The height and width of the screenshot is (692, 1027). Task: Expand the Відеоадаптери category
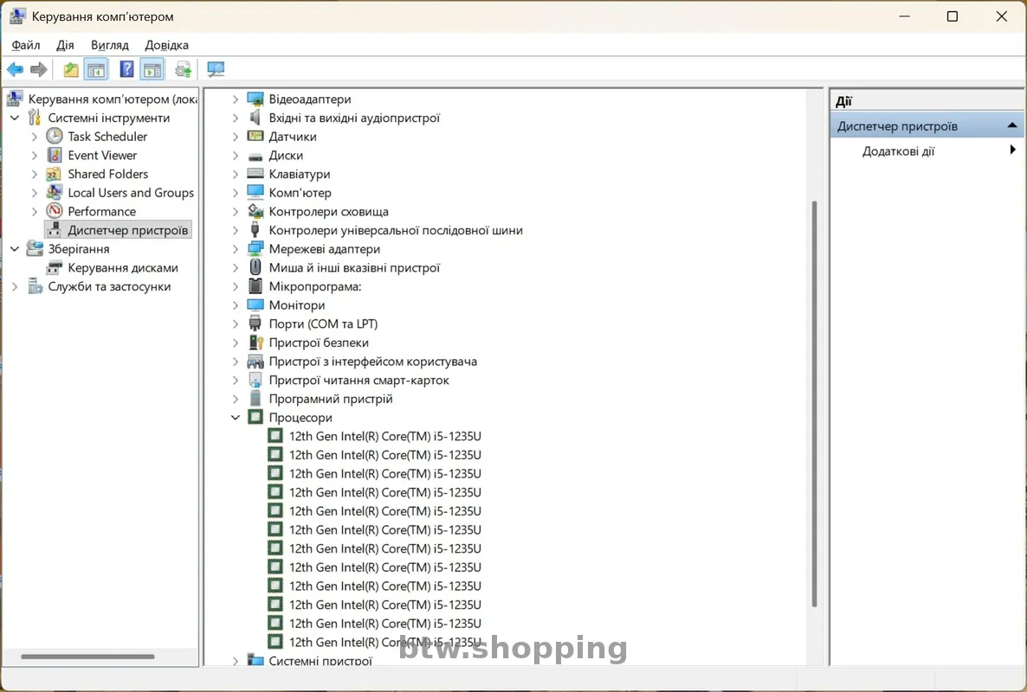(236, 99)
